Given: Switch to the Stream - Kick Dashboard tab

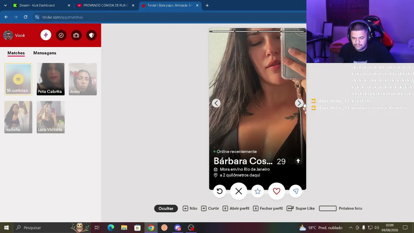Looking at the screenshot, I should [x=41, y=6].
